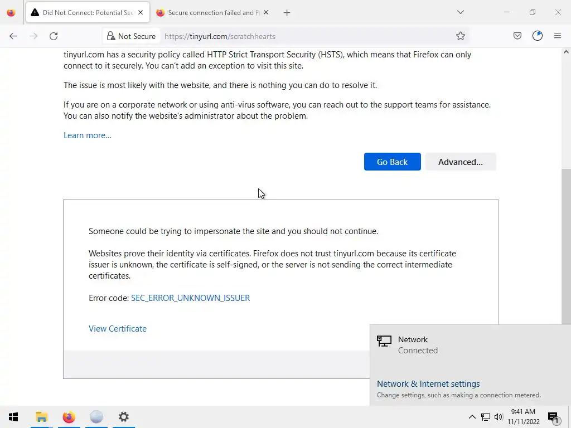Open the Firefox hamburger application menu

coord(558,36)
